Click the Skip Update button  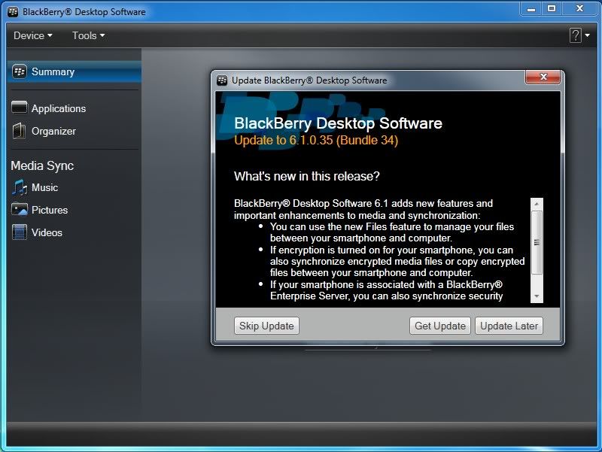coord(266,326)
